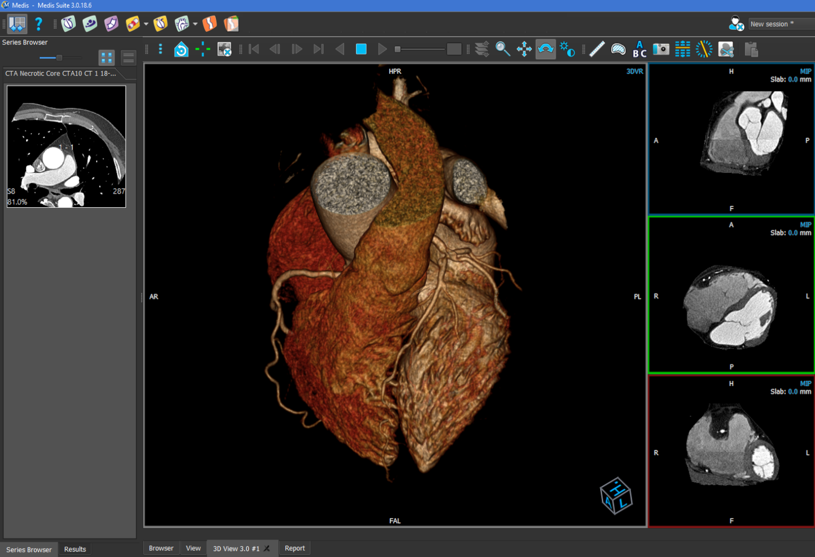Image resolution: width=815 pixels, height=557 pixels.
Task: Toggle the green crosshair display
Action: coord(202,49)
